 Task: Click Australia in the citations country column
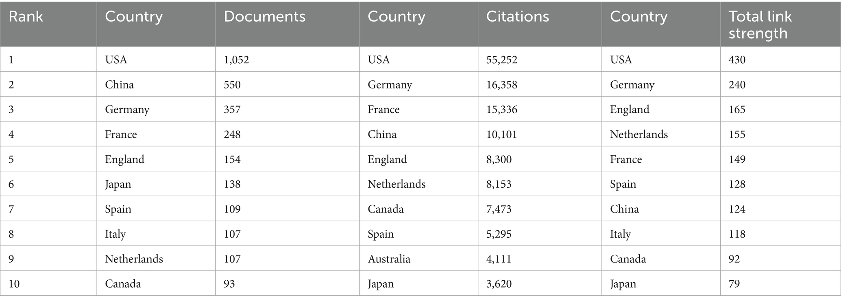pos(389,259)
